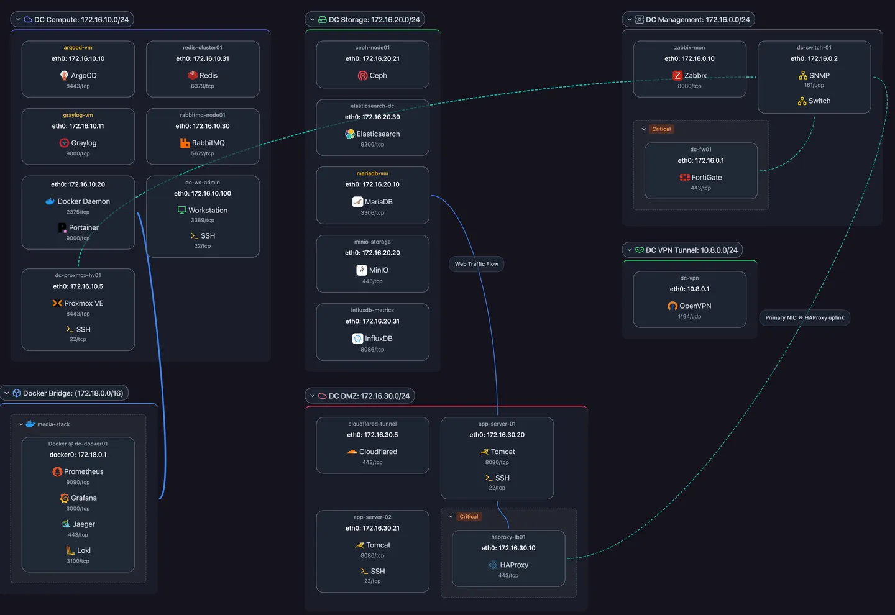Click the Docker @ dc-docker01 label
This screenshot has width=895, height=615.
coord(78,444)
